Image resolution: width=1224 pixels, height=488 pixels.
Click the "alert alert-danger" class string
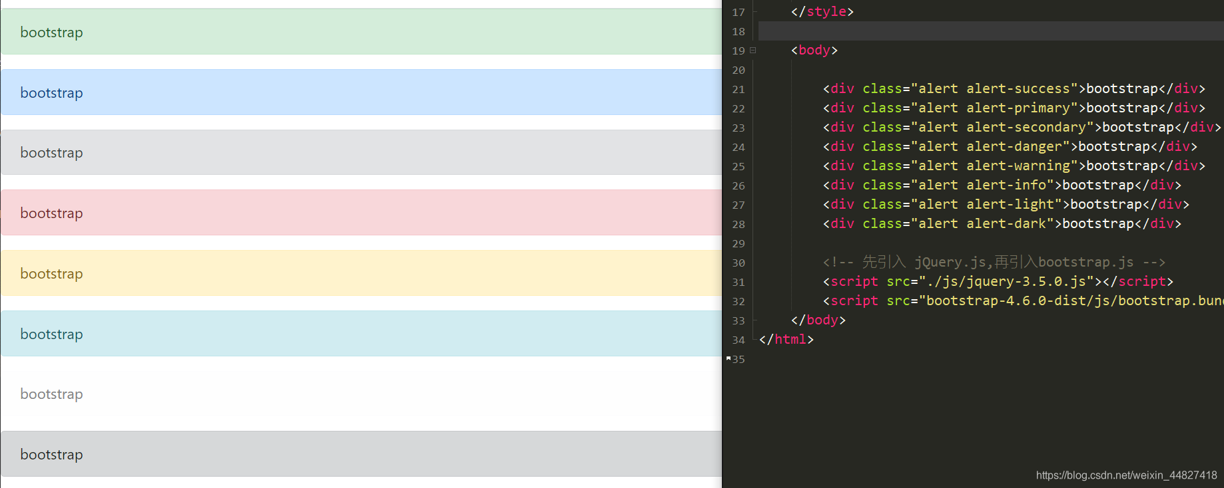pos(991,146)
